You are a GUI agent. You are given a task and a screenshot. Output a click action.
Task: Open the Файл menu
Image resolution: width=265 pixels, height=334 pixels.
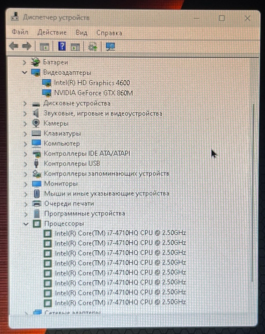(x=20, y=32)
